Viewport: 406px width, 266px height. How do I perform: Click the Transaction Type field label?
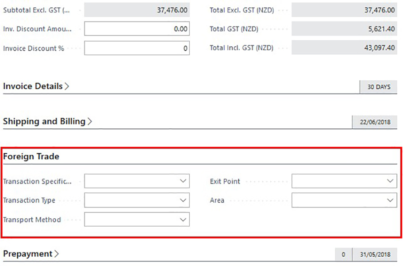(29, 200)
